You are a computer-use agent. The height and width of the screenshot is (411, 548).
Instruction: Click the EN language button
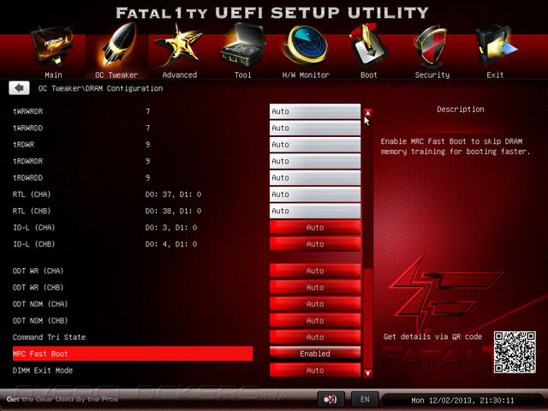[x=365, y=399]
